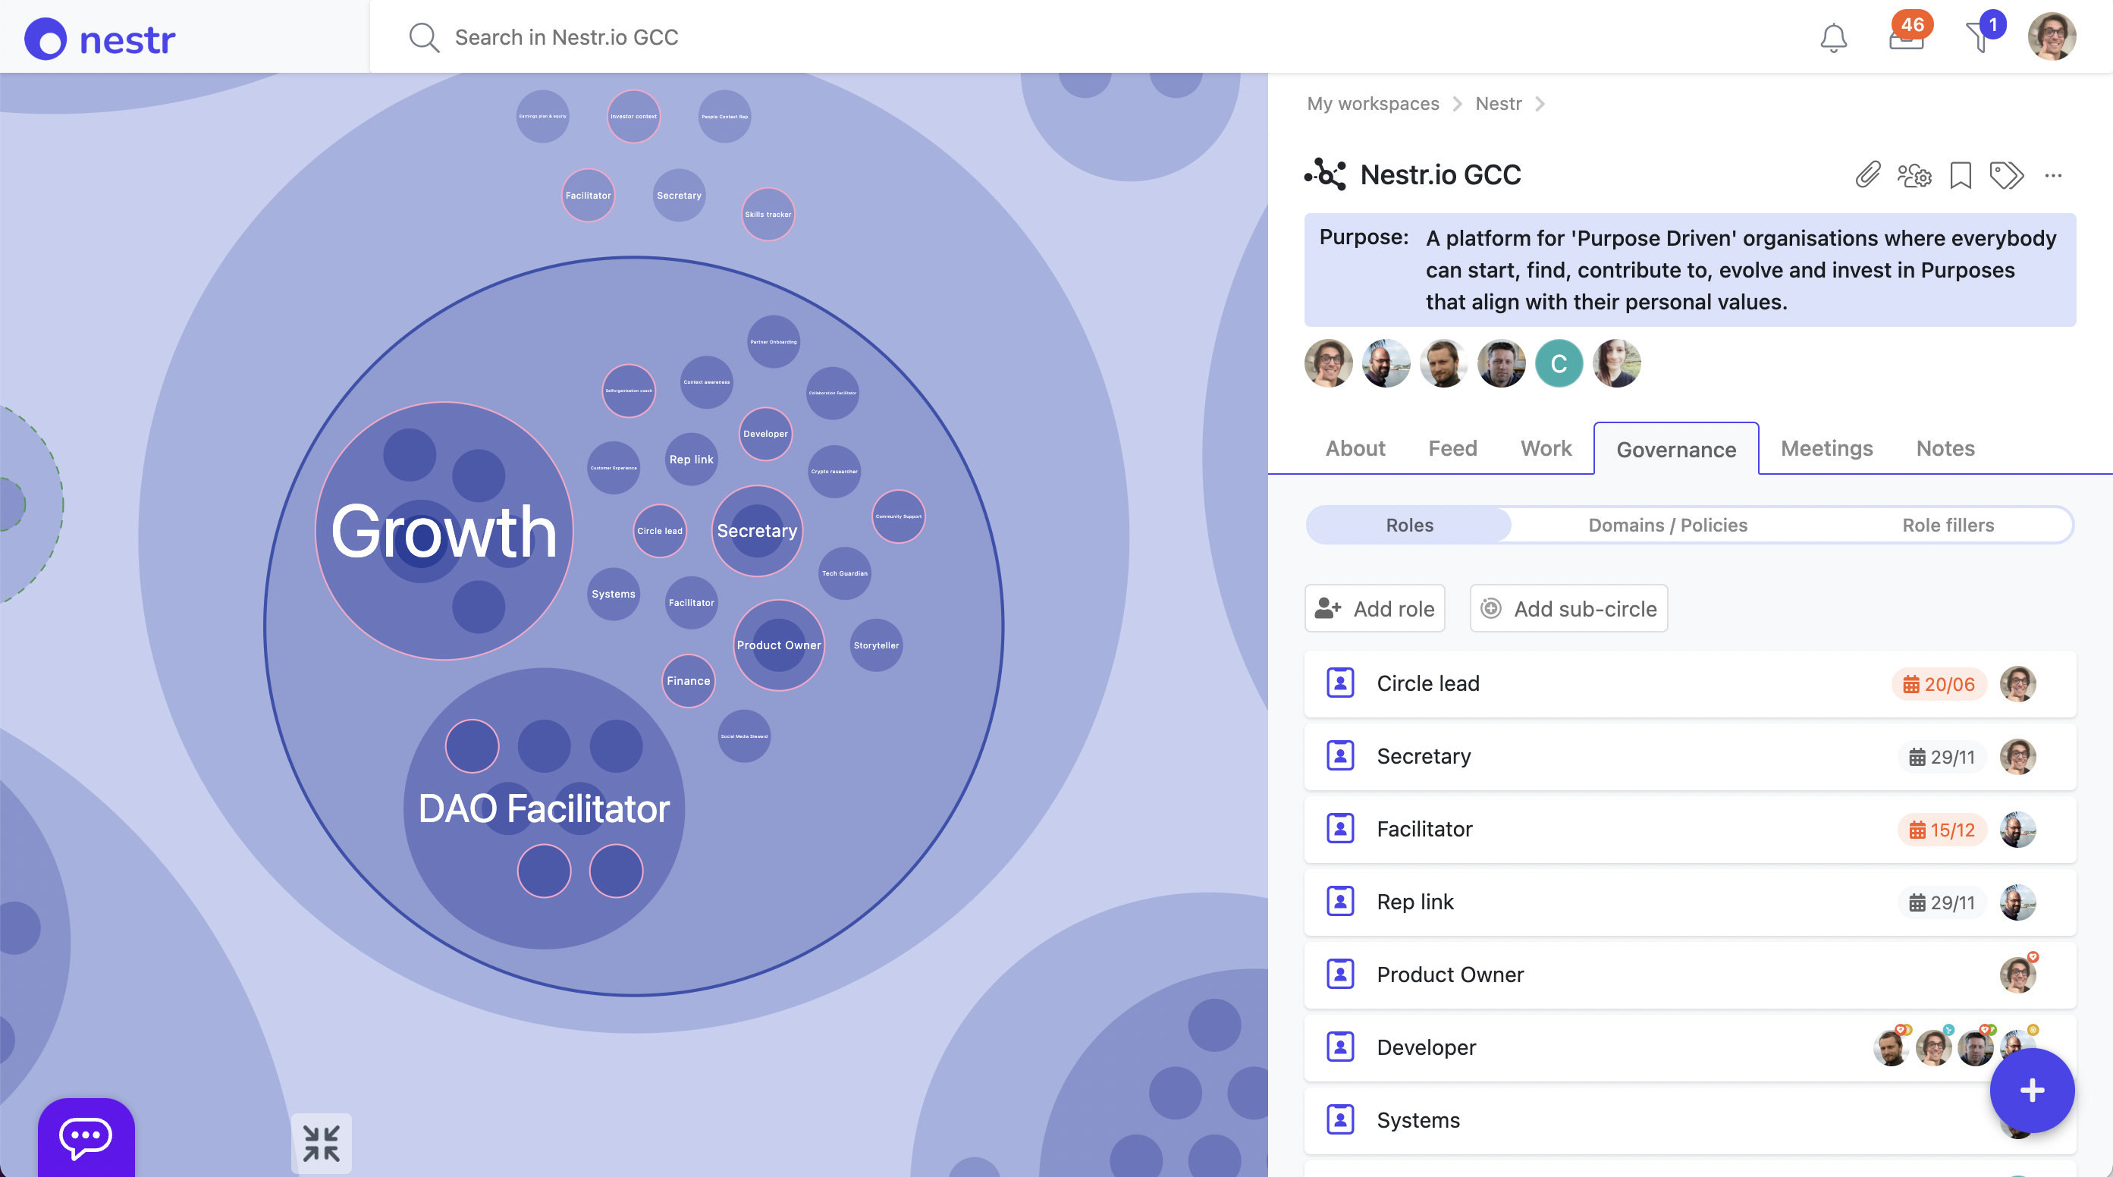This screenshot has width=2113, height=1177.
Task: Click the Add role button
Action: coord(1375,608)
